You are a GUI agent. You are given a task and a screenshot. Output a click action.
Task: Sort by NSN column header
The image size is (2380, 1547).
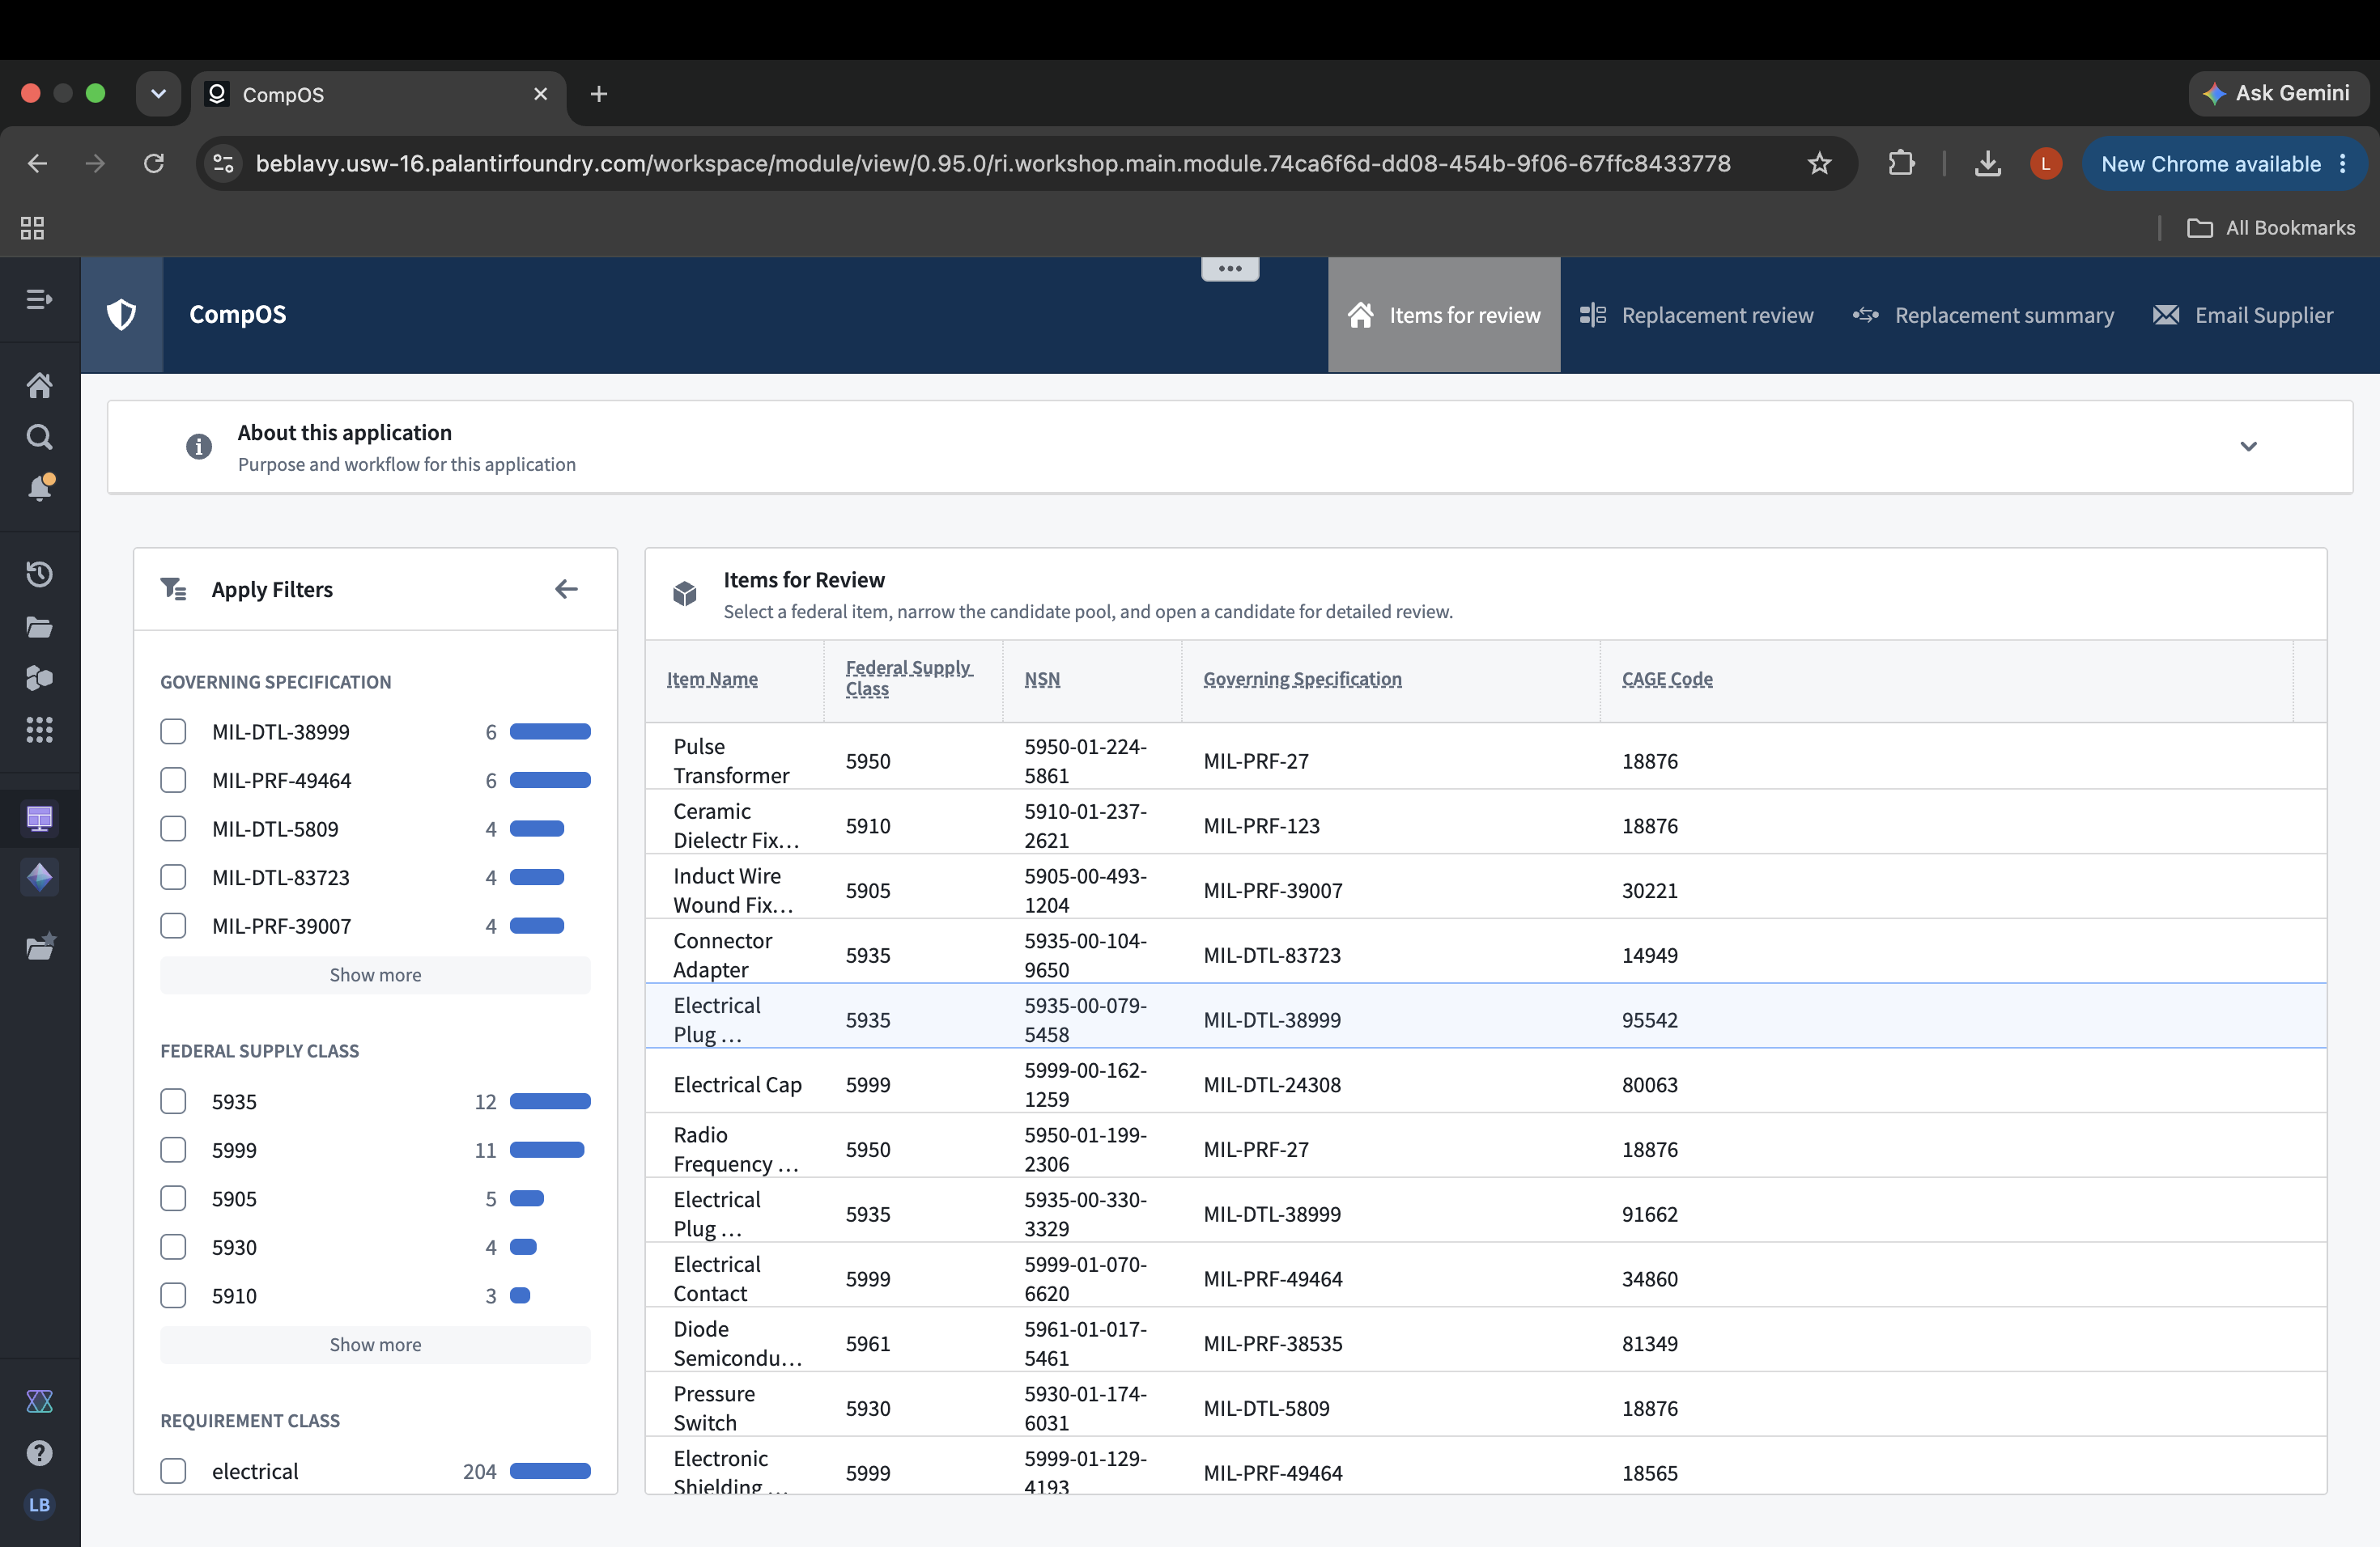[1042, 680]
